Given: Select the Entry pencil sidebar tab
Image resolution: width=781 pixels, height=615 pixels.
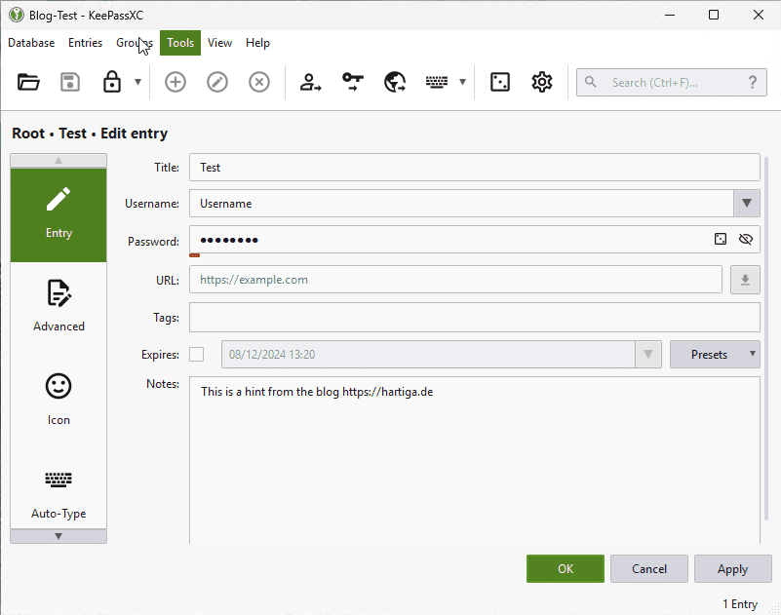Looking at the screenshot, I should [59, 214].
